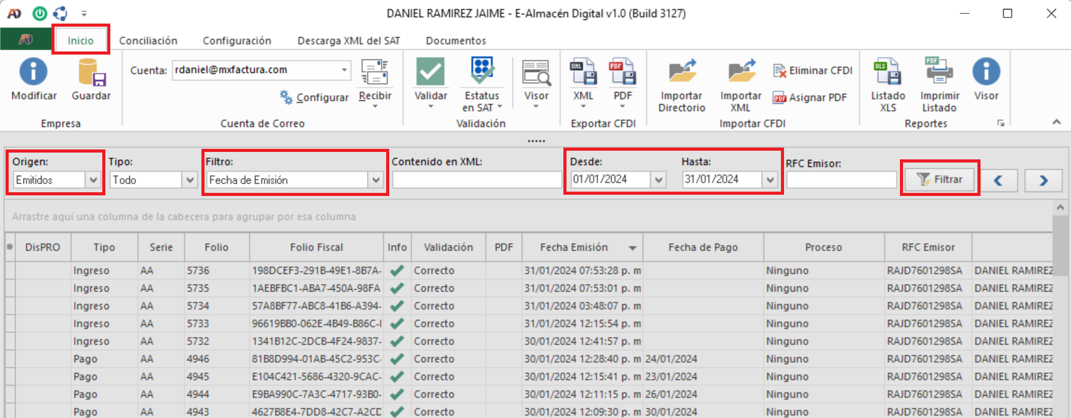The image size is (1071, 418).
Task: Click the Validar checkmark icon
Action: (430, 72)
